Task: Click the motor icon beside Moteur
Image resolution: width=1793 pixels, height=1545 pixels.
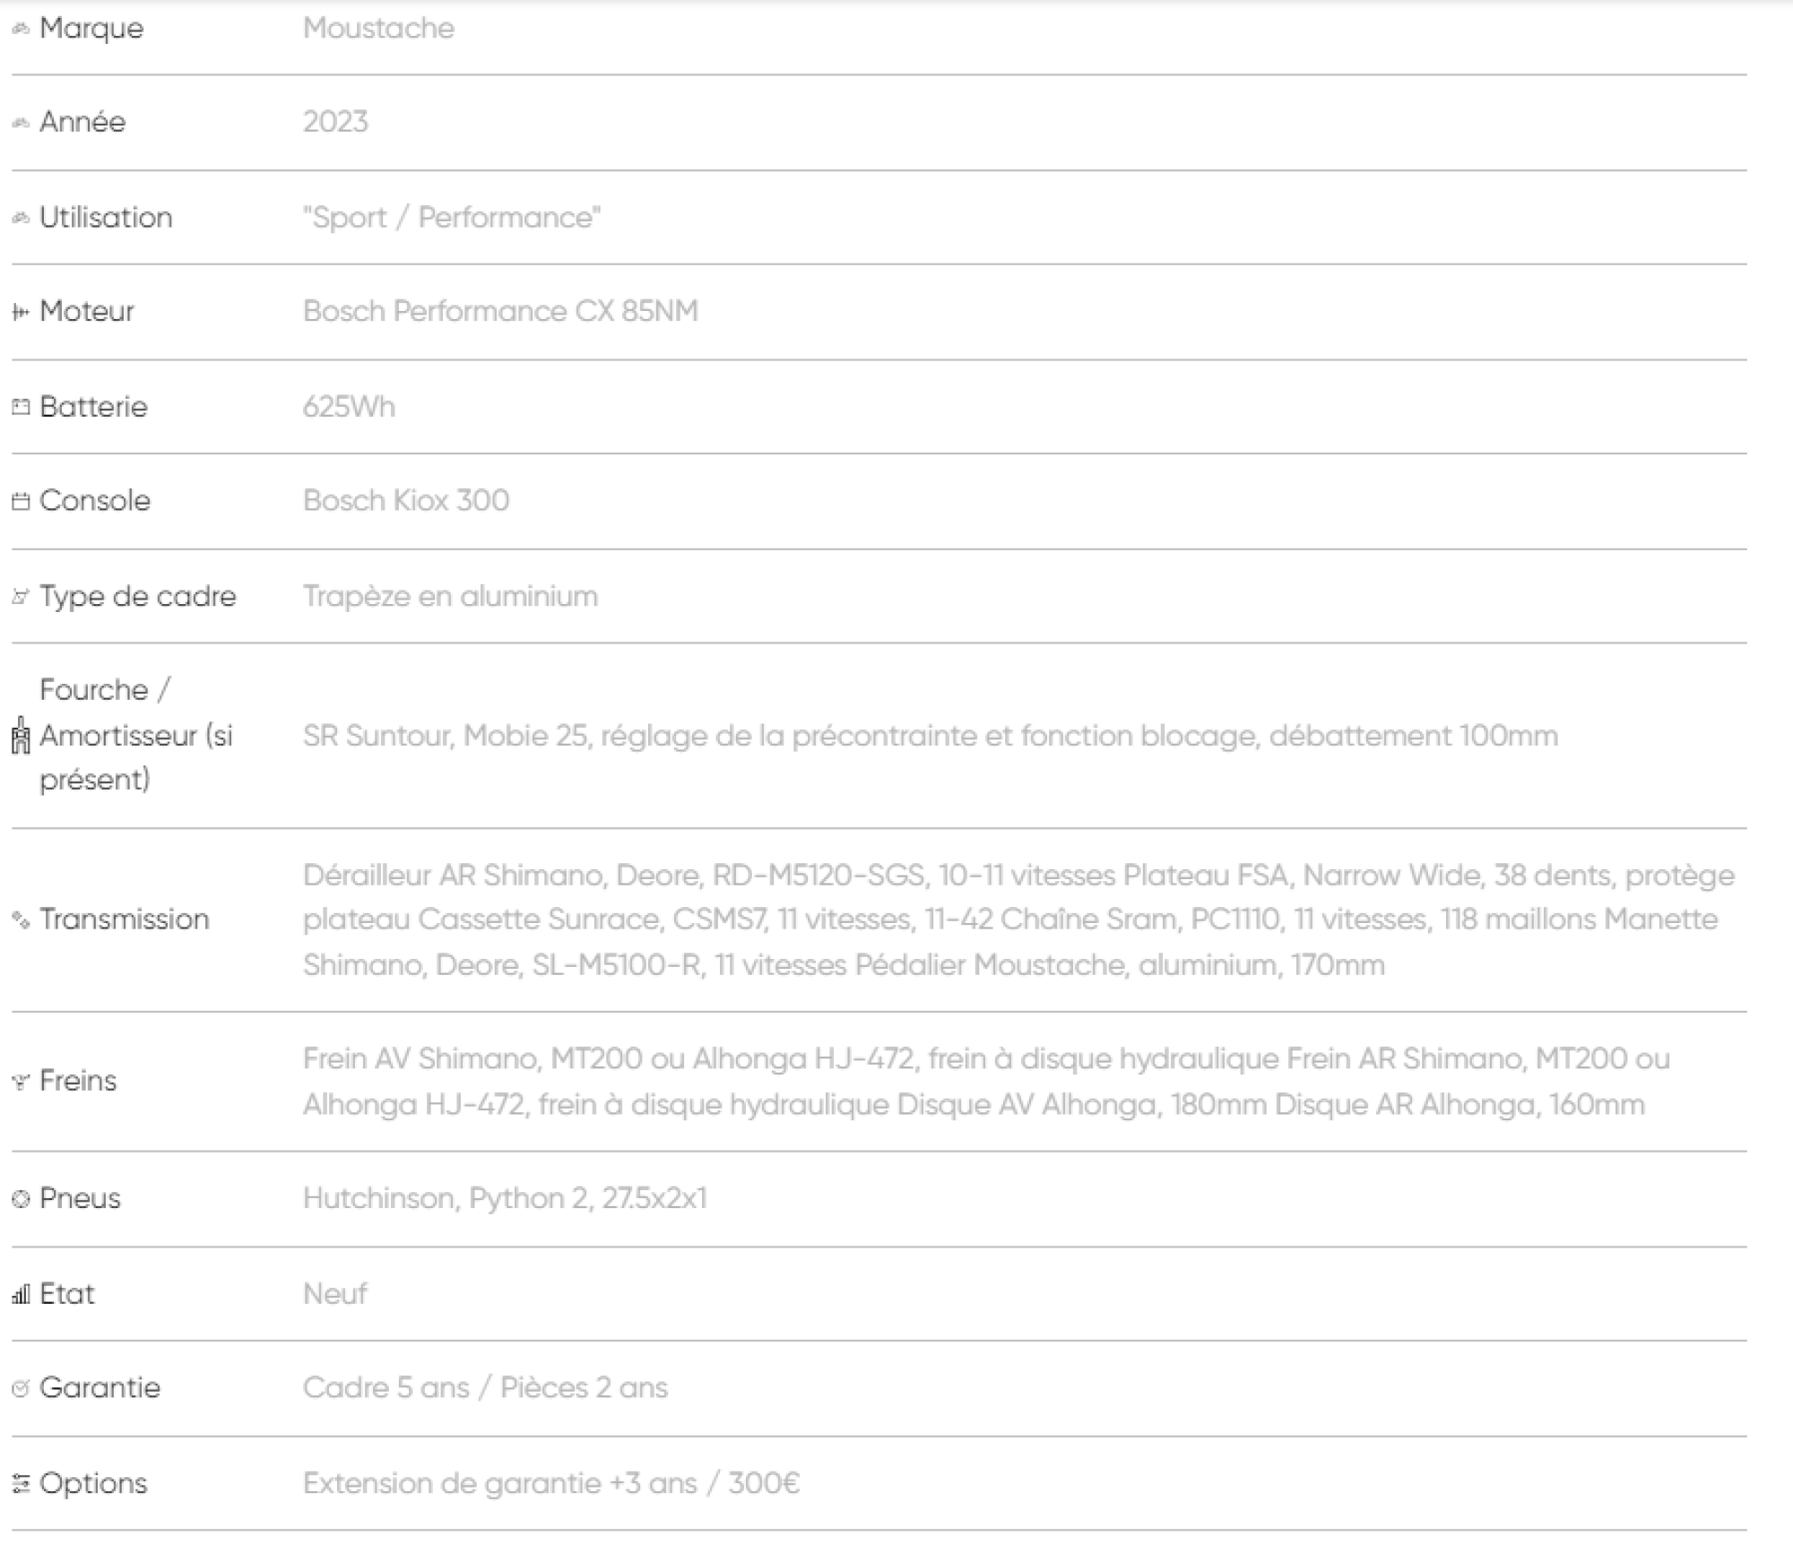Action: coord(21,312)
